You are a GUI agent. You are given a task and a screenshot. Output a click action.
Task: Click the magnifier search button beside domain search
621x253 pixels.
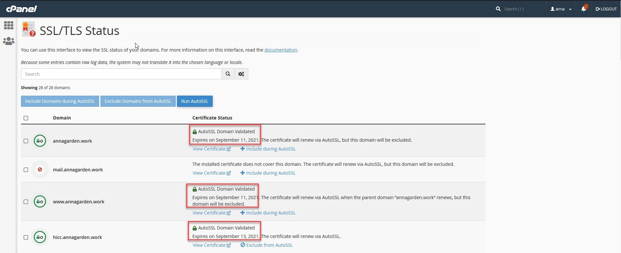pos(228,74)
